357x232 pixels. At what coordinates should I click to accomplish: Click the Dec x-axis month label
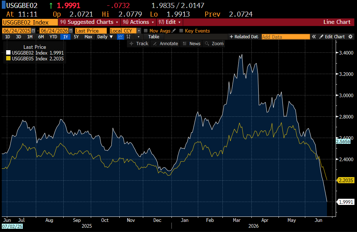pos(157,220)
